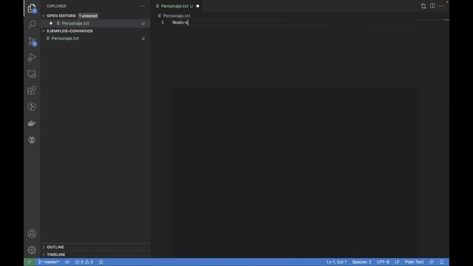
Task: Open the Explorer view in activity bar
Action: click(32, 8)
